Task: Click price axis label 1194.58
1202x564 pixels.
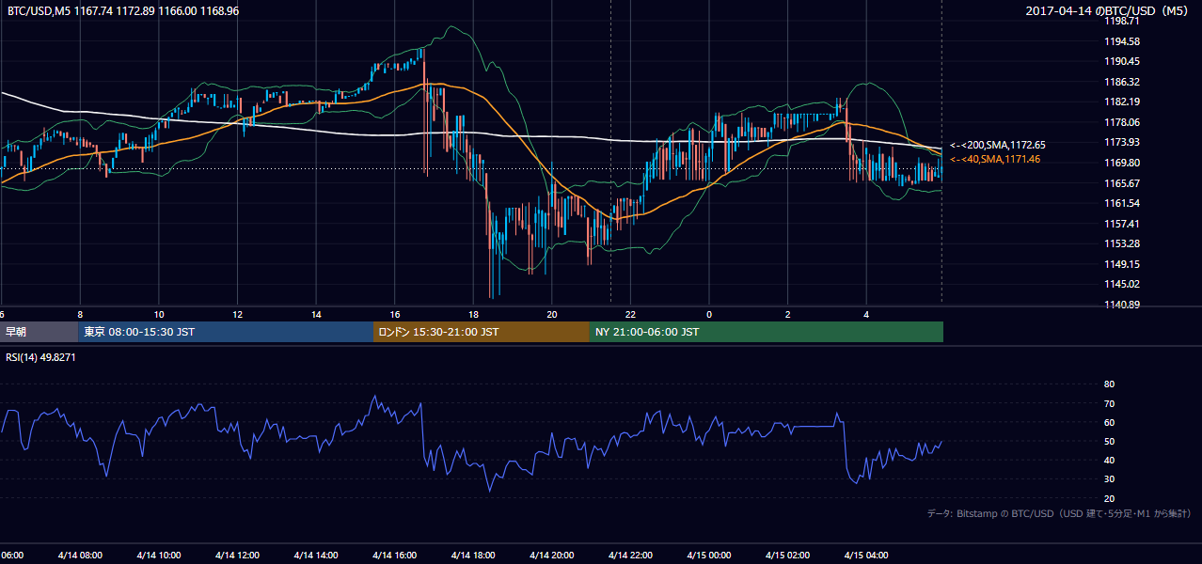Action: 1121,41
